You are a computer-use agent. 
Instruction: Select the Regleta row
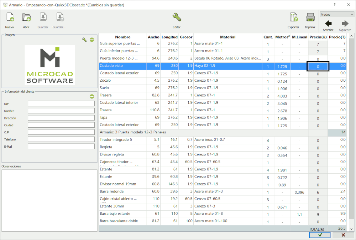(223, 147)
